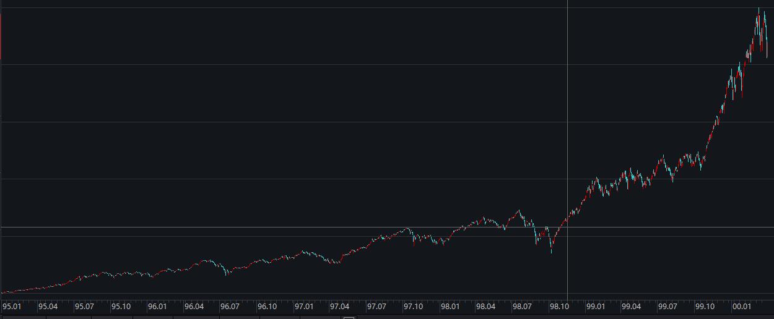Select the 98.10 date label under crosshair
This screenshot has width=774, height=319.
coord(559,306)
